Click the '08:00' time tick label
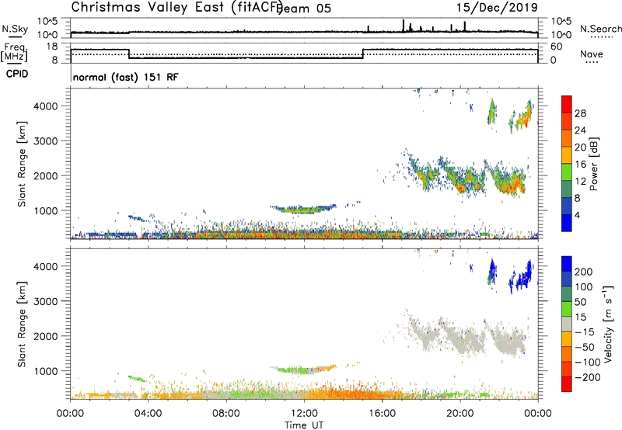The width and height of the screenshot is (622, 430). pyautogui.click(x=226, y=414)
